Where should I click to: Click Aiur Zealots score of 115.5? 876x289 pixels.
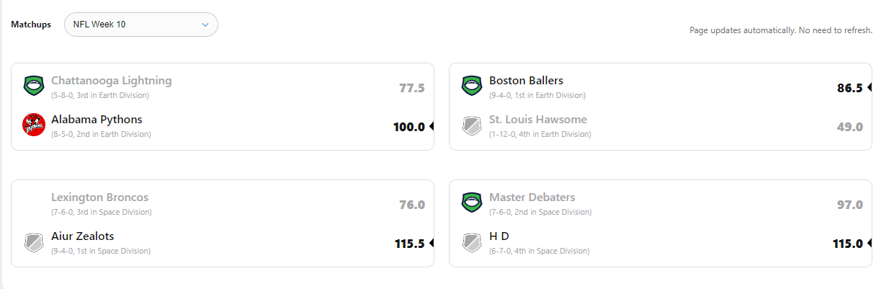(409, 244)
